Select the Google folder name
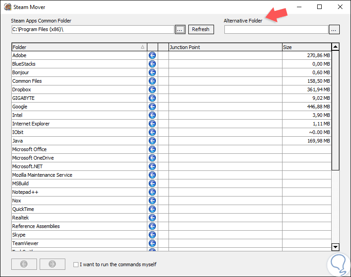The image size is (351, 277). 20,107
